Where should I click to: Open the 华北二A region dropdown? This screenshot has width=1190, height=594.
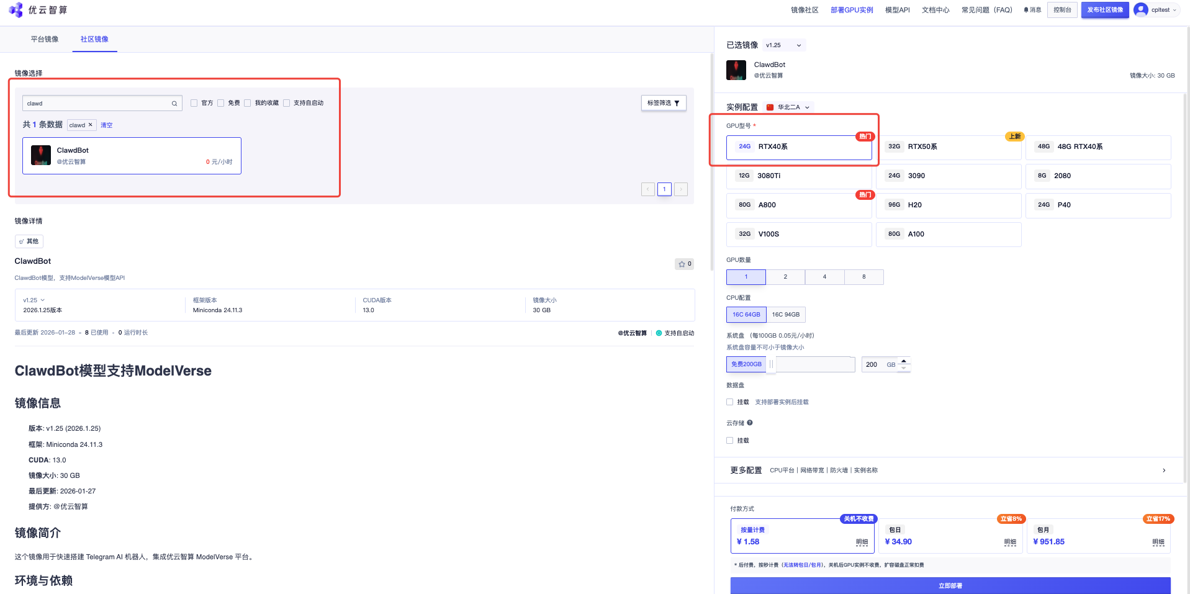(789, 107)
